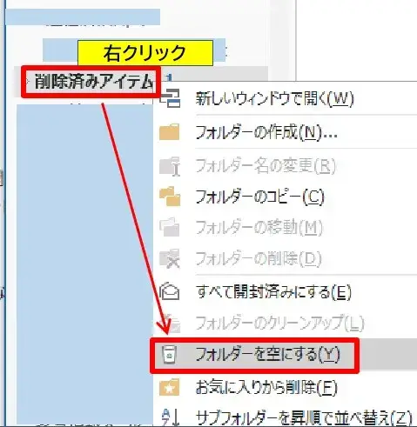
Task: Click the favorites star folder icon
Action: point(169,387)
